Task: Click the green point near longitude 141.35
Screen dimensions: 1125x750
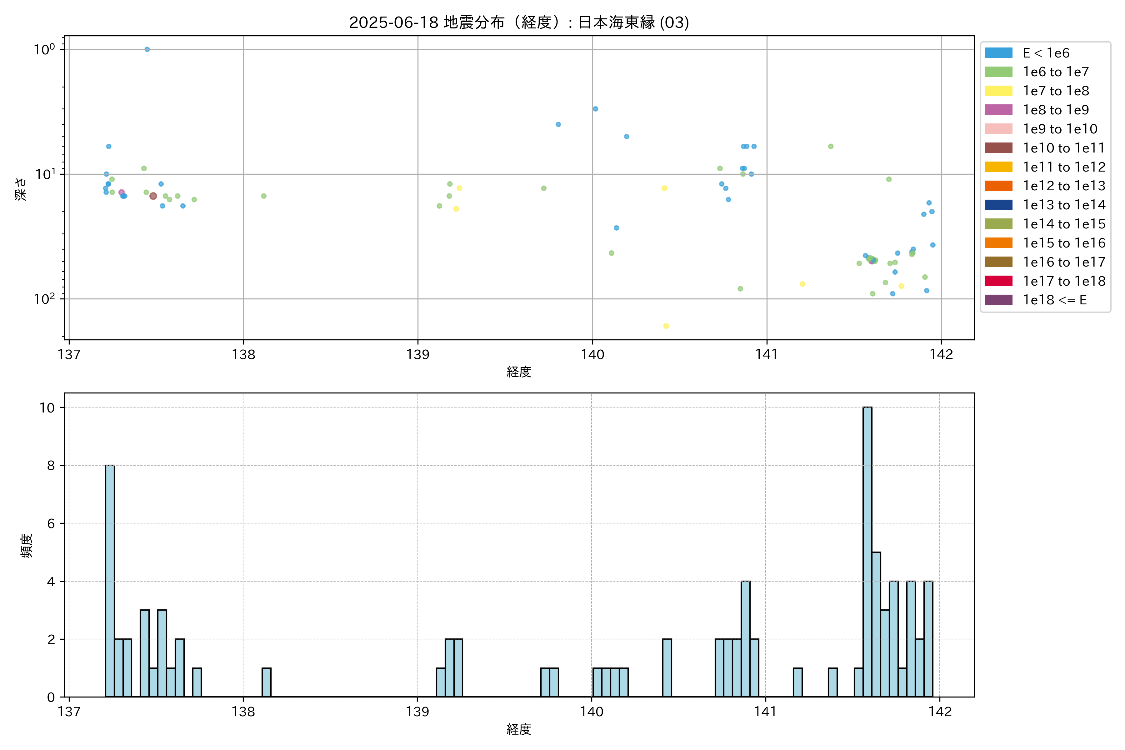Action: [831, 146]
